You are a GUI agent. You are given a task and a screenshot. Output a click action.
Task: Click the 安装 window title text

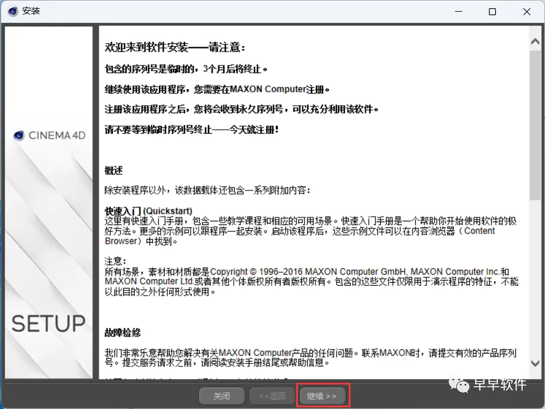pyautogui.click(x=31, y=11)
